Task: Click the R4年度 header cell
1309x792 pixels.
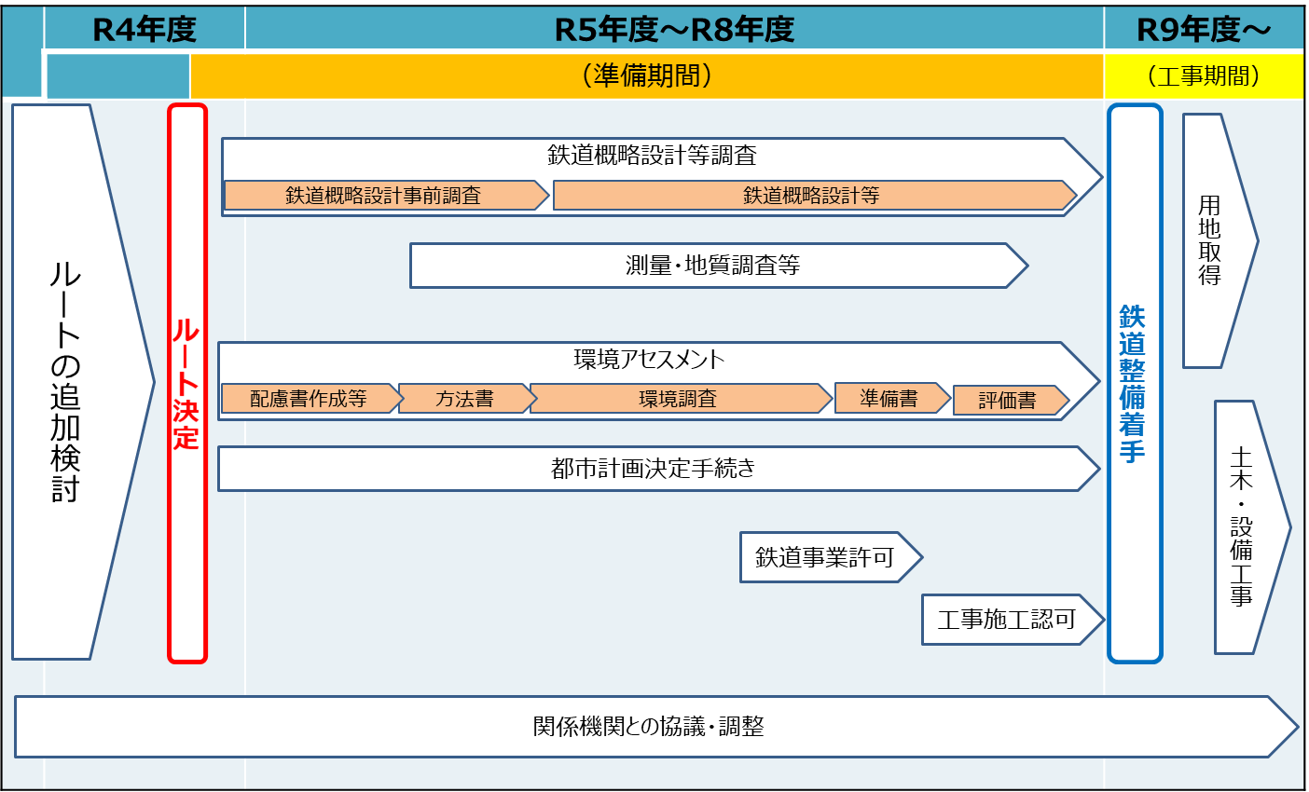Action: tap(145, 29)
